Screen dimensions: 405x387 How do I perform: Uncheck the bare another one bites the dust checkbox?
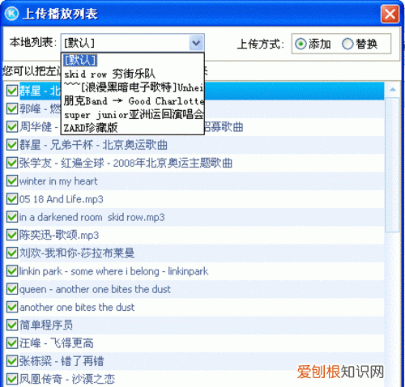point(12,307)
